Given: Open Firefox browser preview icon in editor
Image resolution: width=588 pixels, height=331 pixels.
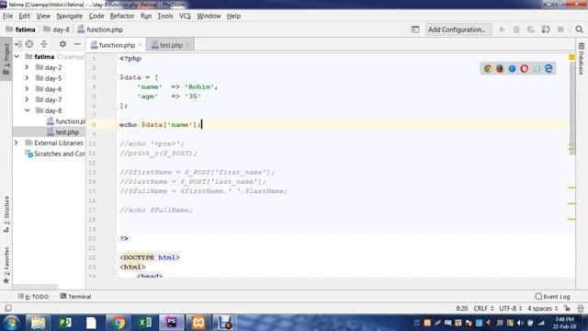Looking at the screenshot, I should click(x=500, y=69).
